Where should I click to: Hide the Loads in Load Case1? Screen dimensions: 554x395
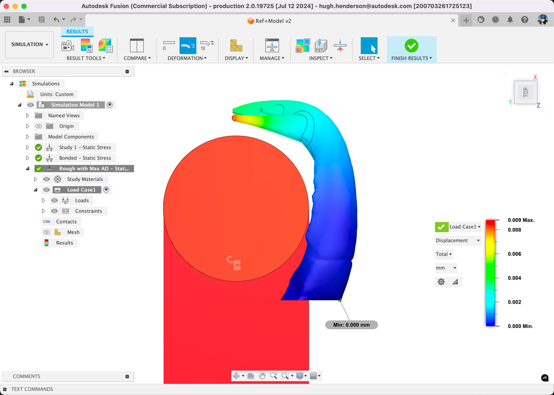54,200
